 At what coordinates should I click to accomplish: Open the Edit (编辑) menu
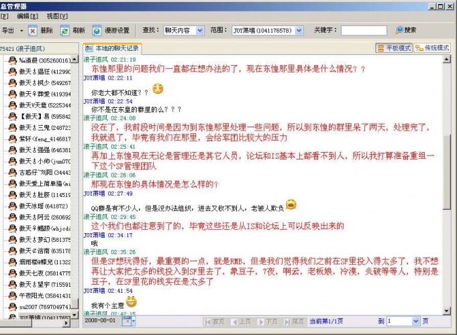point(28,15)
